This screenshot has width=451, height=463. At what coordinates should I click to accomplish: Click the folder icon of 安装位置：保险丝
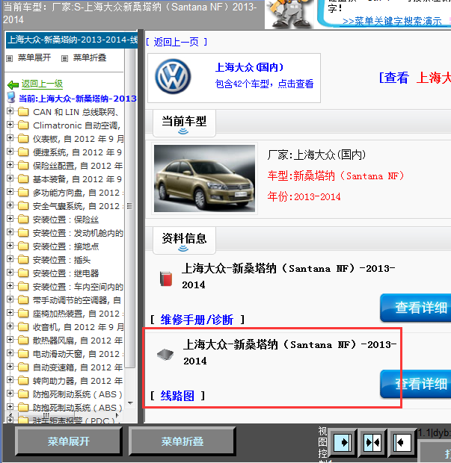[x=23, y=220]
